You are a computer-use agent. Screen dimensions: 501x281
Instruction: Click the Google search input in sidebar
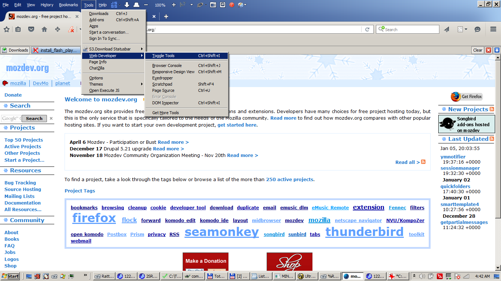tap(11, 119)
